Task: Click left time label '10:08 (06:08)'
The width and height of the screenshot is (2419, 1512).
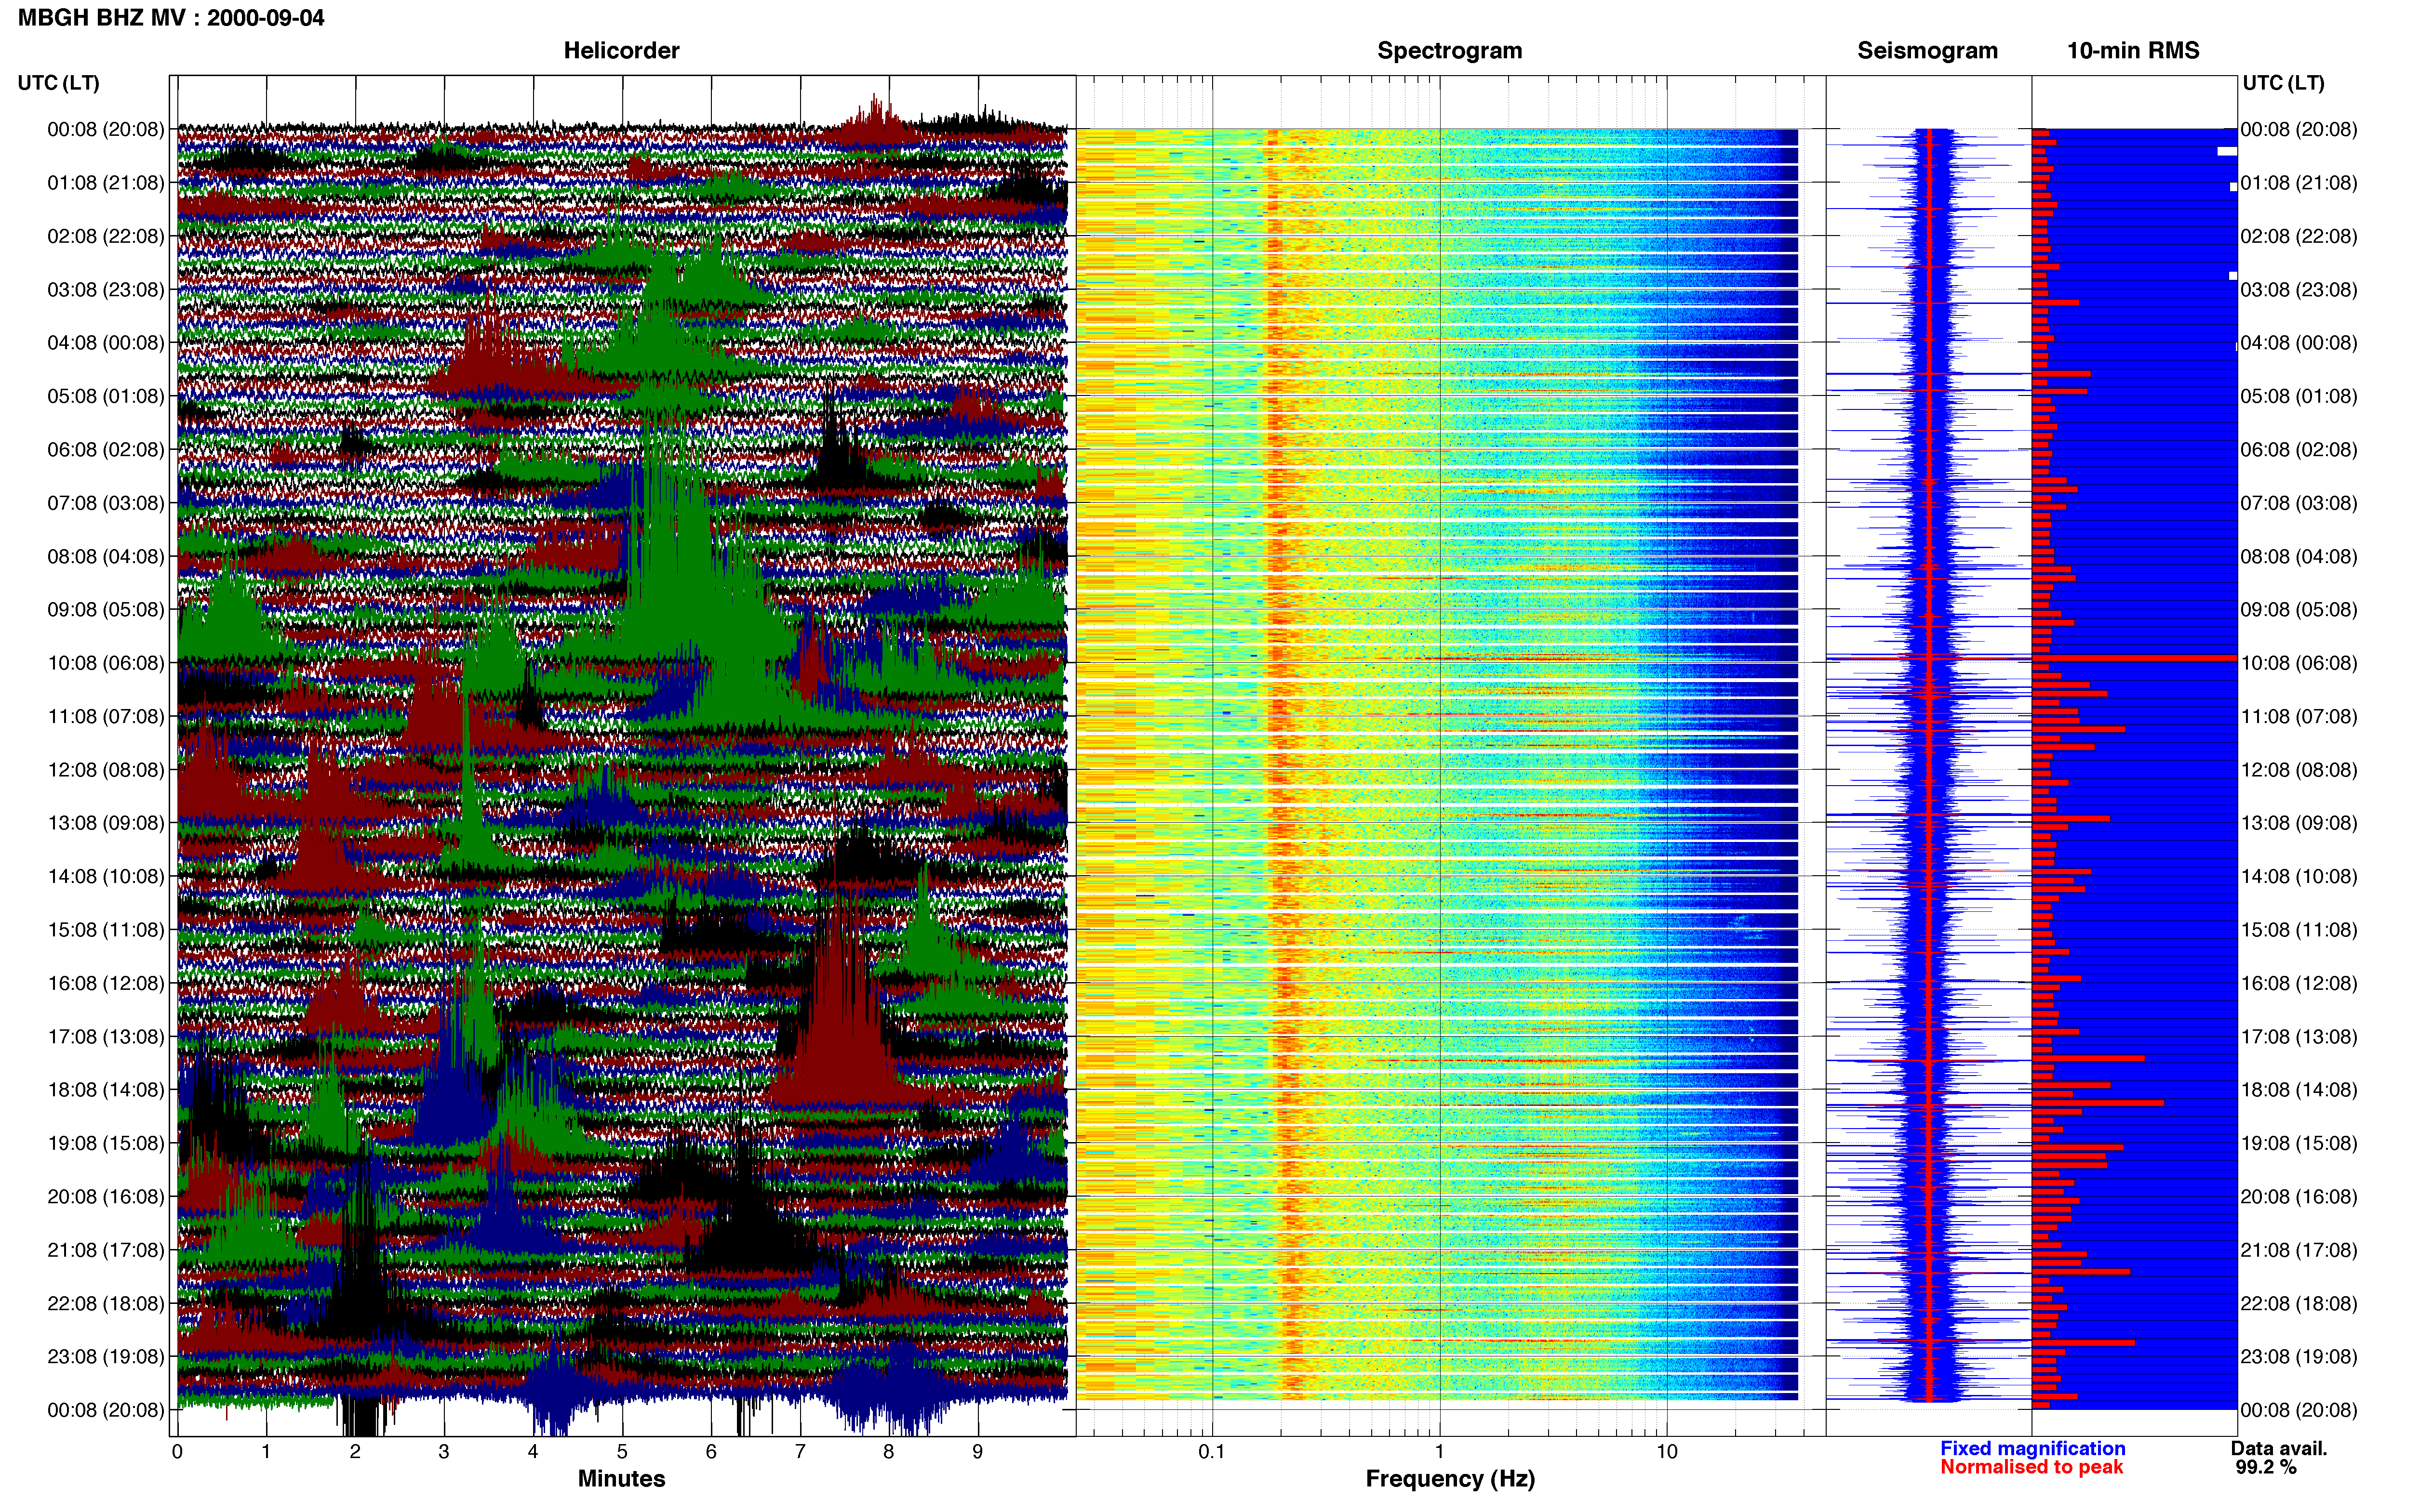Action: [106, 663]
